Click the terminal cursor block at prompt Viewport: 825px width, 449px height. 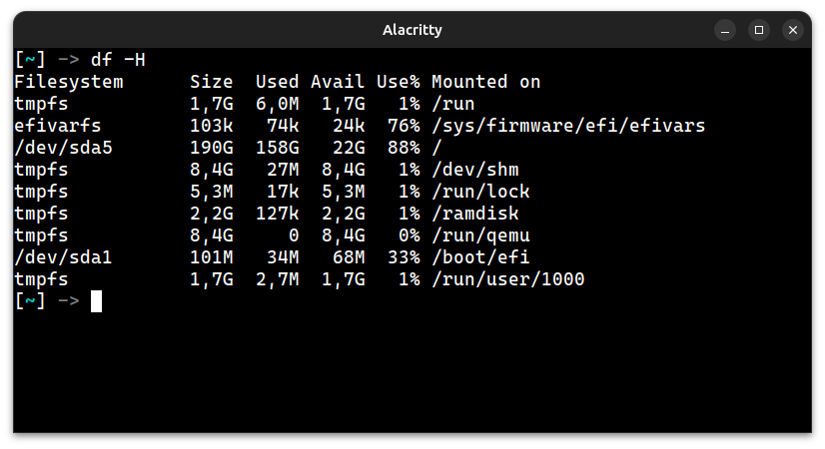click(96, 301)
